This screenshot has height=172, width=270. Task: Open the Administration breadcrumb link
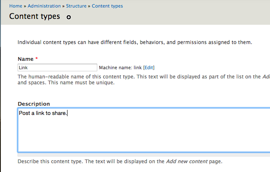point(45,6)
